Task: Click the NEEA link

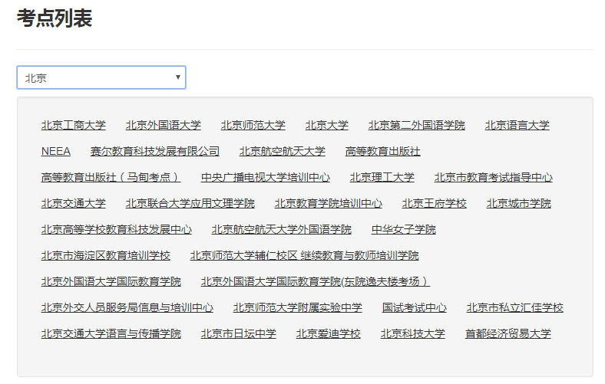Action: pos(56,151)
